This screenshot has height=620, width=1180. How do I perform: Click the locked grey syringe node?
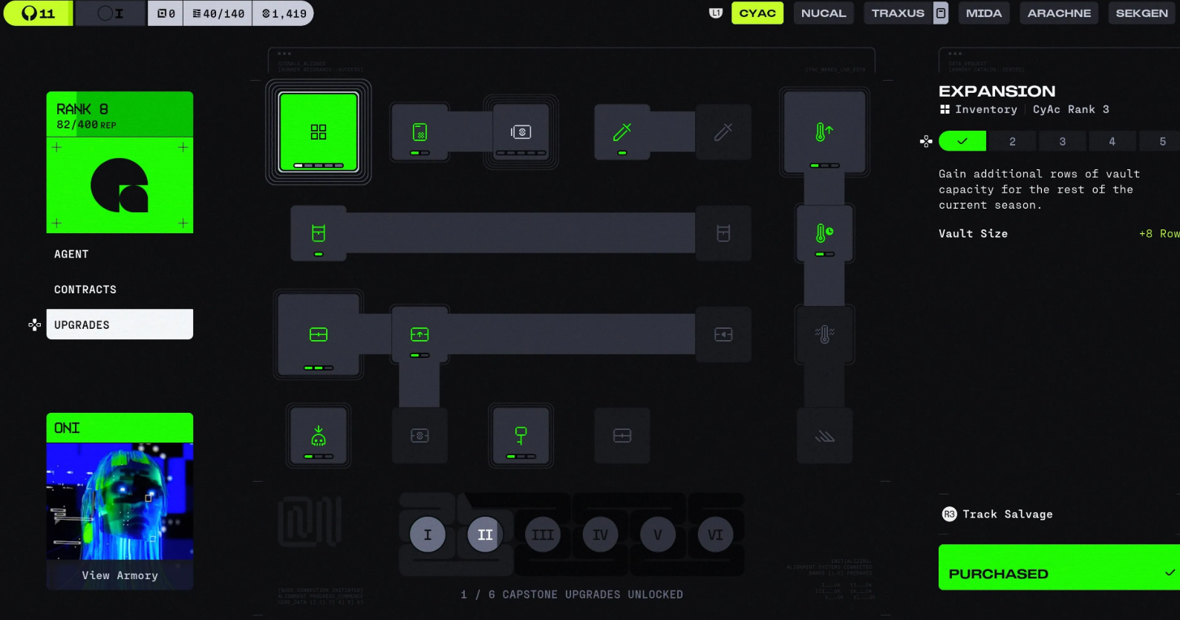723,132
